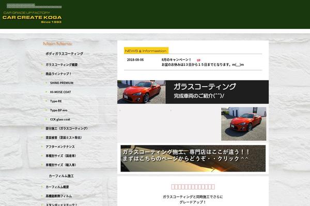
Task: Open CCK glass coat page
Action: pos(60,119)
